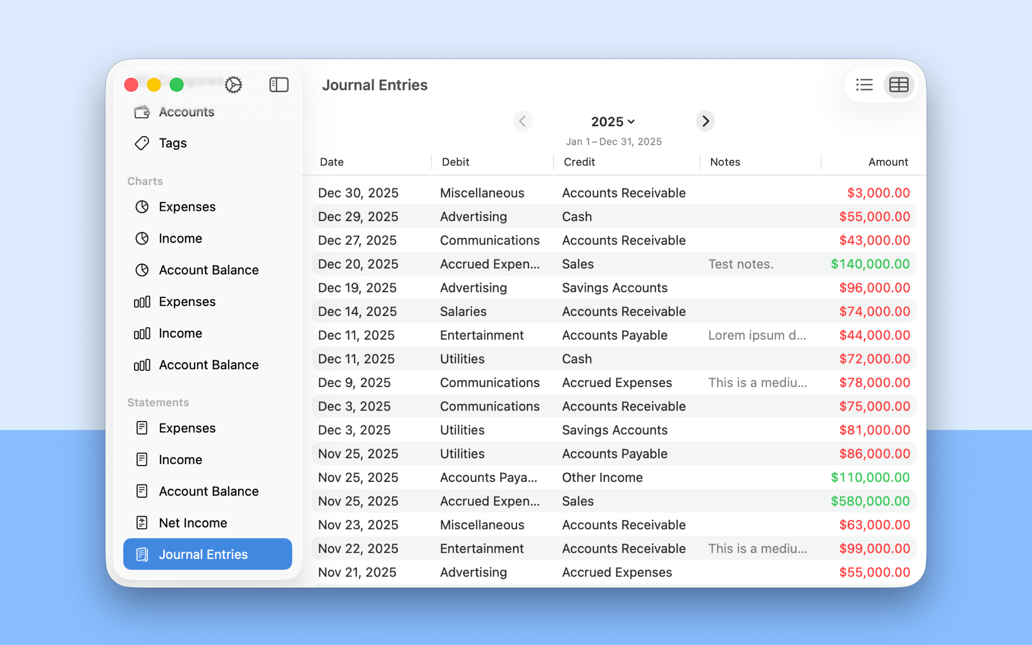Select the Nov 21, 2025 date cell

click(357, 572)
